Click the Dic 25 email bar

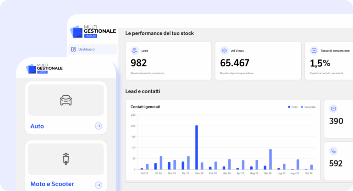click(183, 166)
